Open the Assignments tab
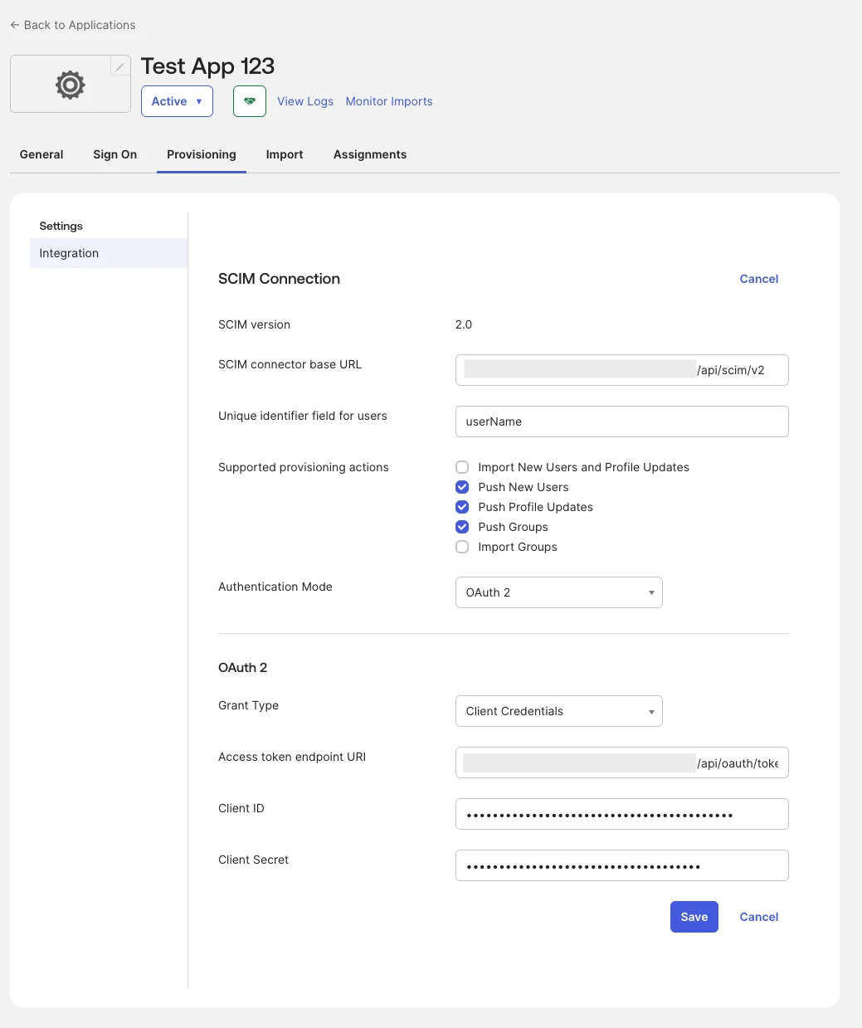862x1028 pixels. pyautogui.click(x=370, y=154)
